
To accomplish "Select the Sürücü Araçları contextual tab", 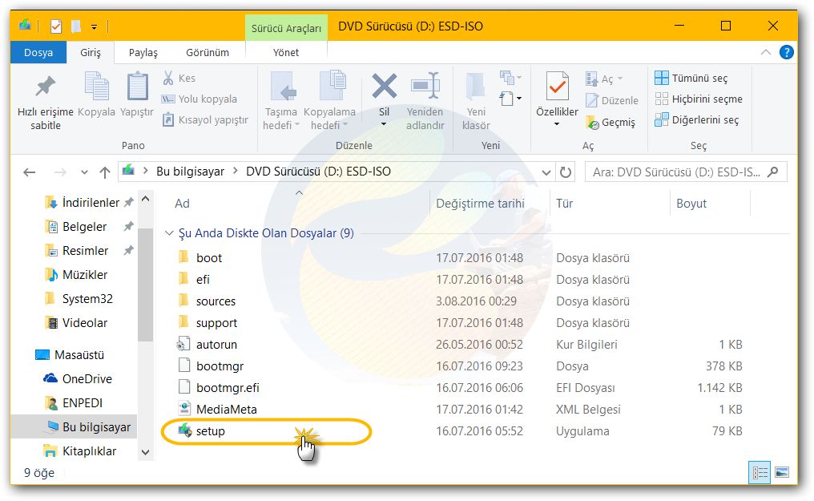I will 286,28.
